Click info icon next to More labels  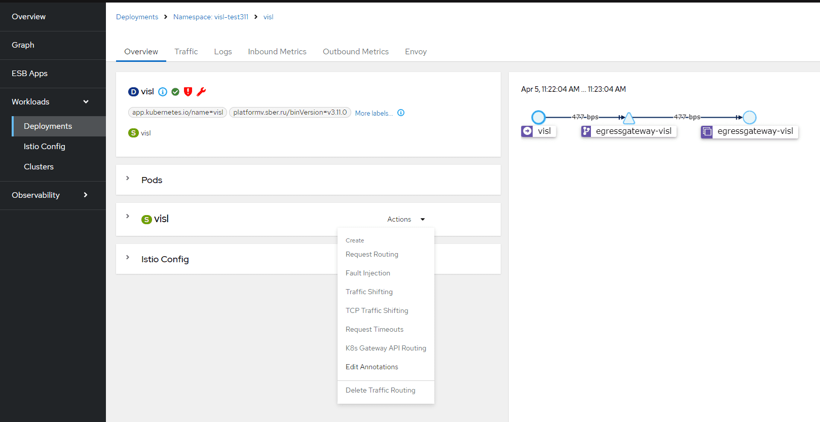(401, 113)
